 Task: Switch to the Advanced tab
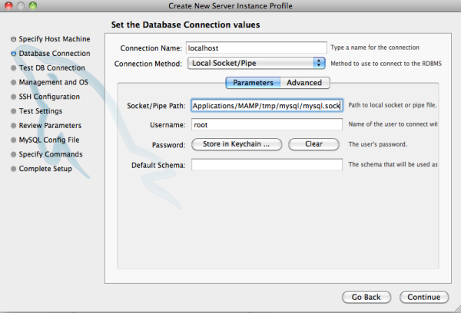pyautogui.click(x=304, y=83)
